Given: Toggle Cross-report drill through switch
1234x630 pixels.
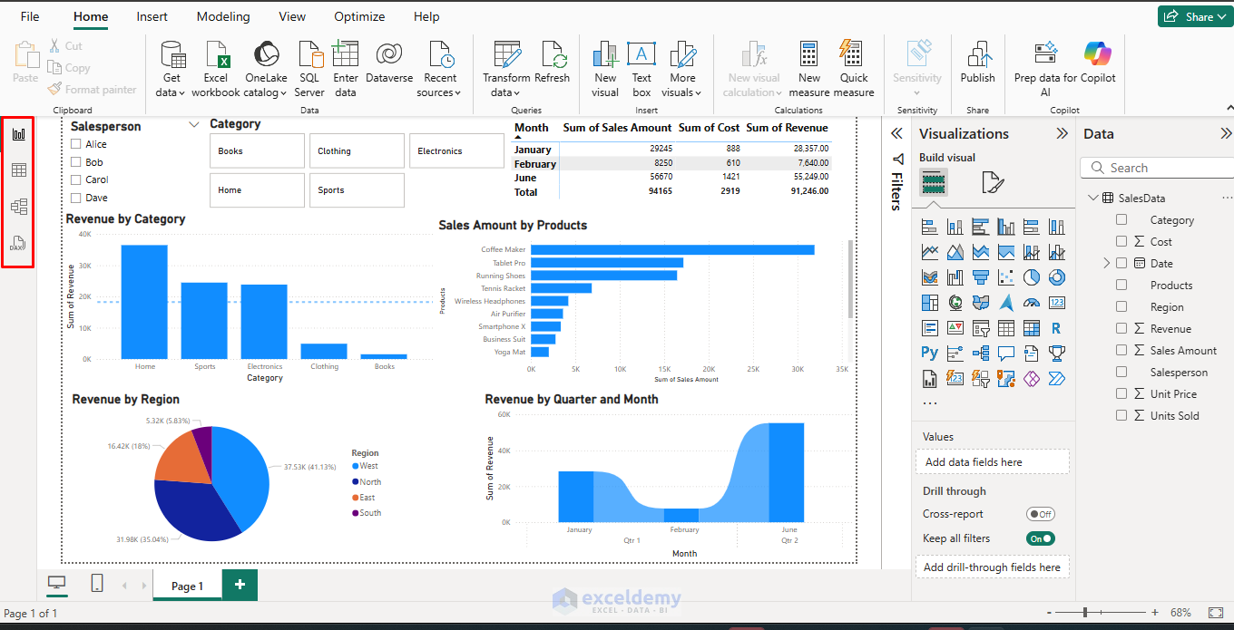Looking at the screenshot, I should pos(1041,514).
